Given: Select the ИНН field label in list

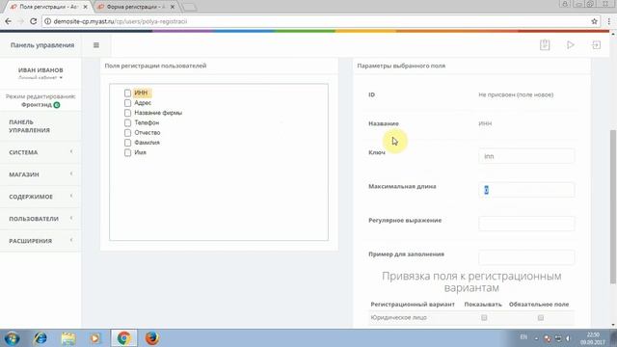Looking at the screenshot, I should pos(141,93).
